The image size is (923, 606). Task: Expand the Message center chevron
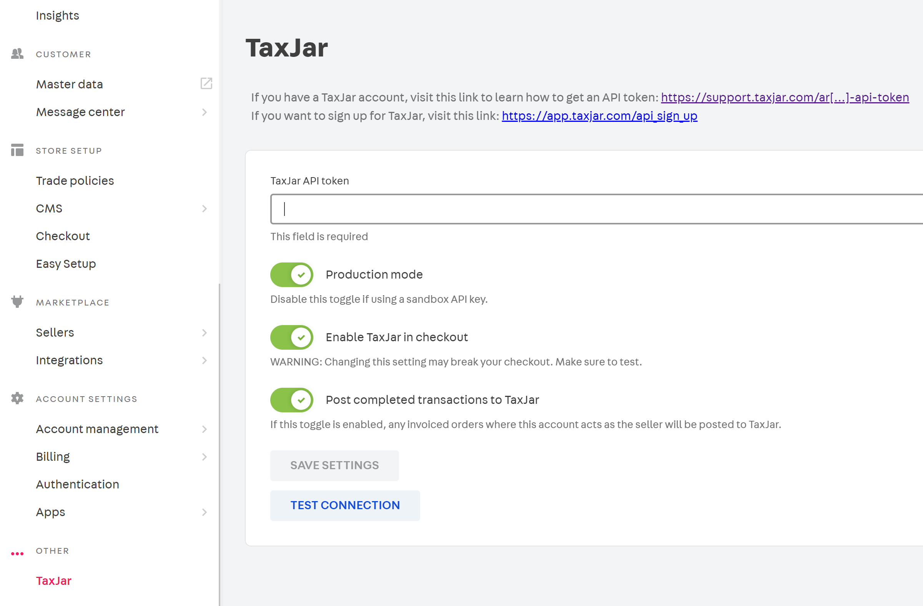pyautogui.click(x=205, y=112)
